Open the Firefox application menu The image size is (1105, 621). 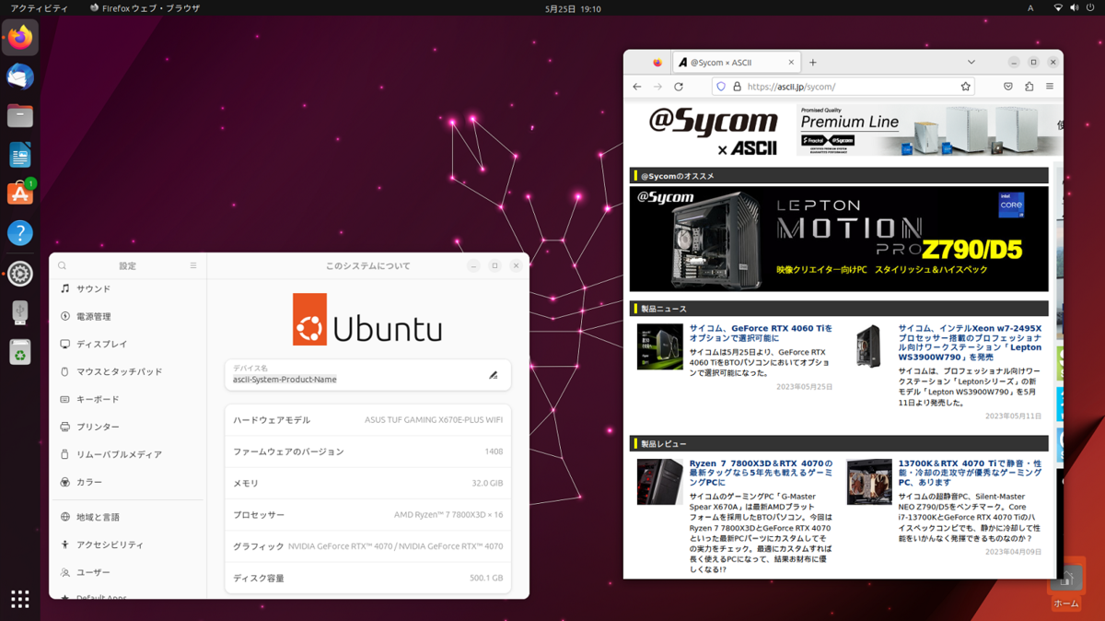coord(1050,87)
